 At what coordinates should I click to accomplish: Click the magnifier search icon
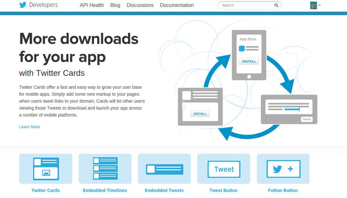pyautogui.click(x=276, y=5)
